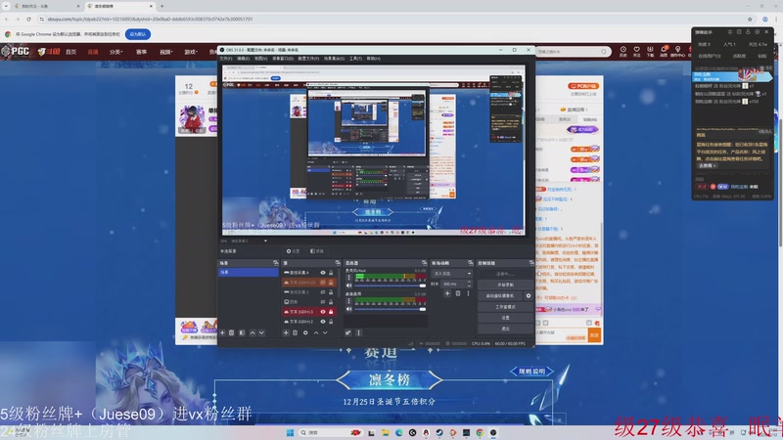Mute the first mixer channel speaker icon
783x440 pixels.
click(x=349, y=286)
